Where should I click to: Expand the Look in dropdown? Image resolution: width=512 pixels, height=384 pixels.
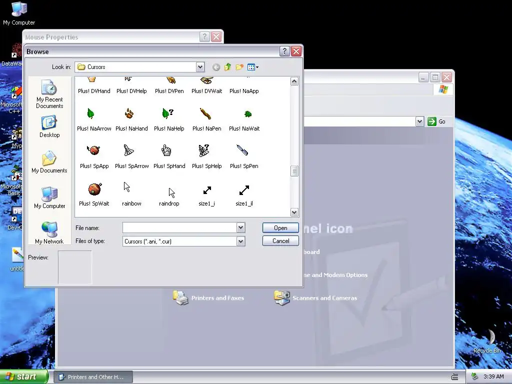click(200, 67)
